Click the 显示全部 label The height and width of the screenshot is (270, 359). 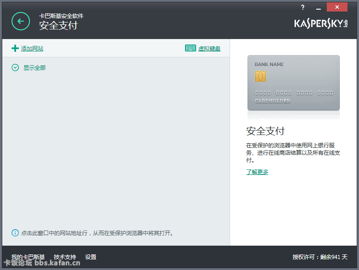click(35, 67)
